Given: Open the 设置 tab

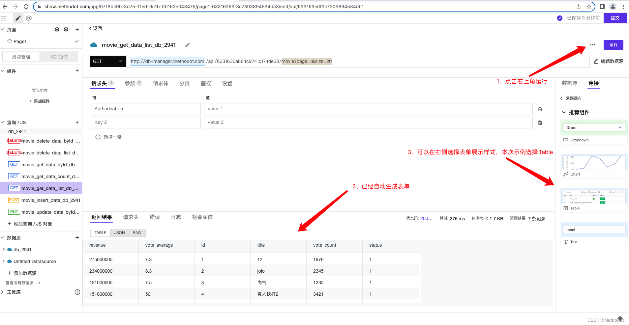Looking at the screenshot, I should (x=227, y=83).
